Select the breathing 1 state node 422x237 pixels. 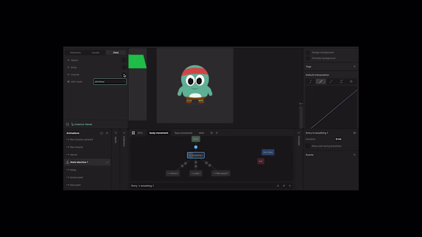click(x=196, y=155)
